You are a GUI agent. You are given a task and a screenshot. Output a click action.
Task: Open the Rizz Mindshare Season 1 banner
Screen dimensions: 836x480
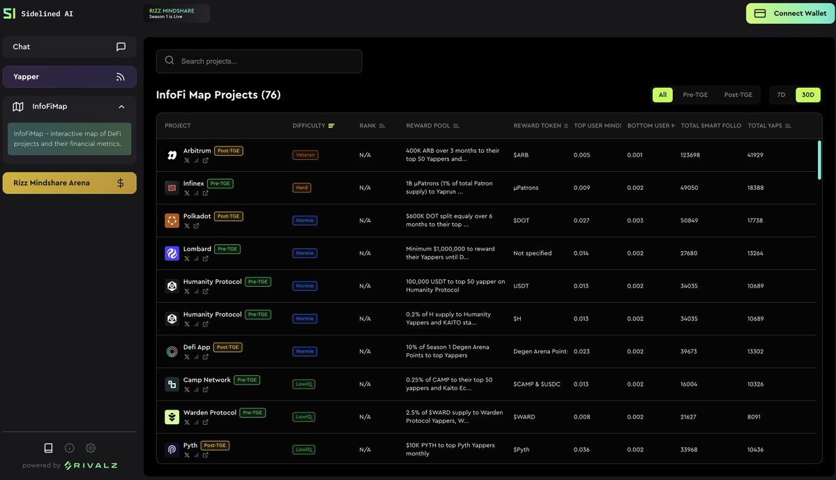pos(176,13)
